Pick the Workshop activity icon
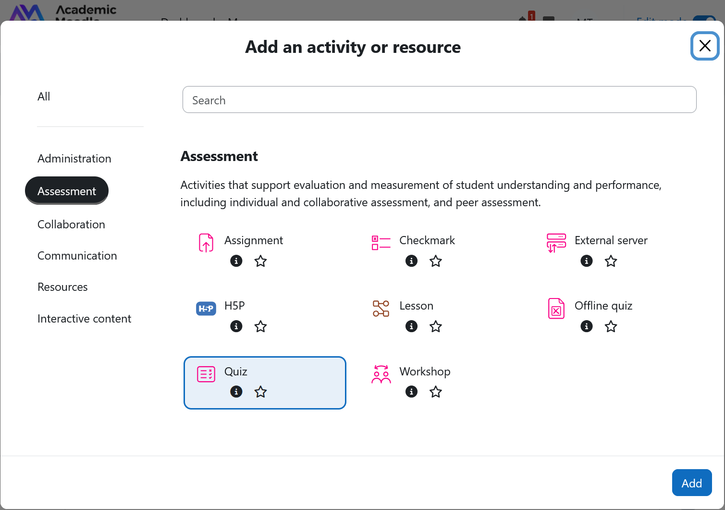The height and width of the screenshot is (510, 725). [x=381, y=374]
